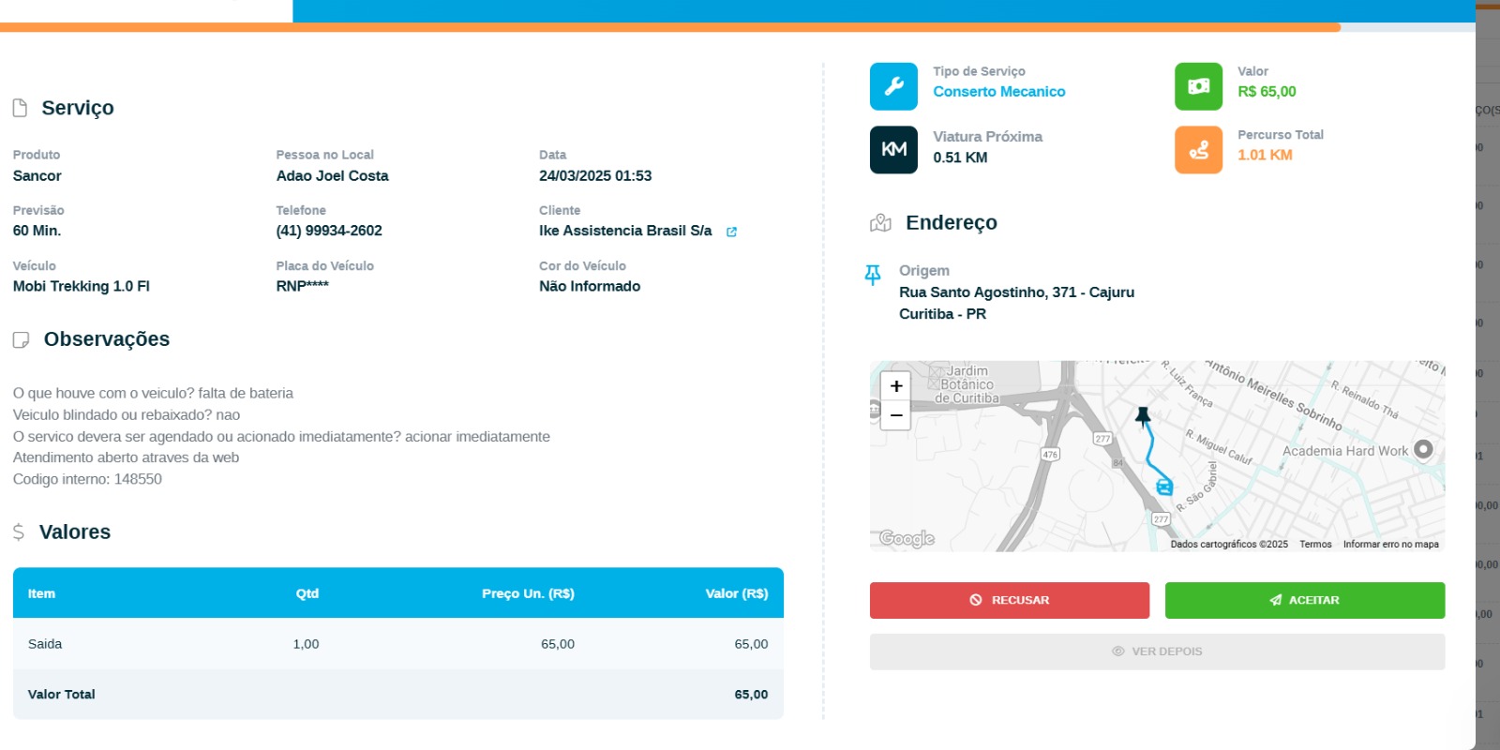1500x750 pixels.
Task: Click the pushpin icon beside Origem
Action: pyautogui.click(x=873, y=274)
